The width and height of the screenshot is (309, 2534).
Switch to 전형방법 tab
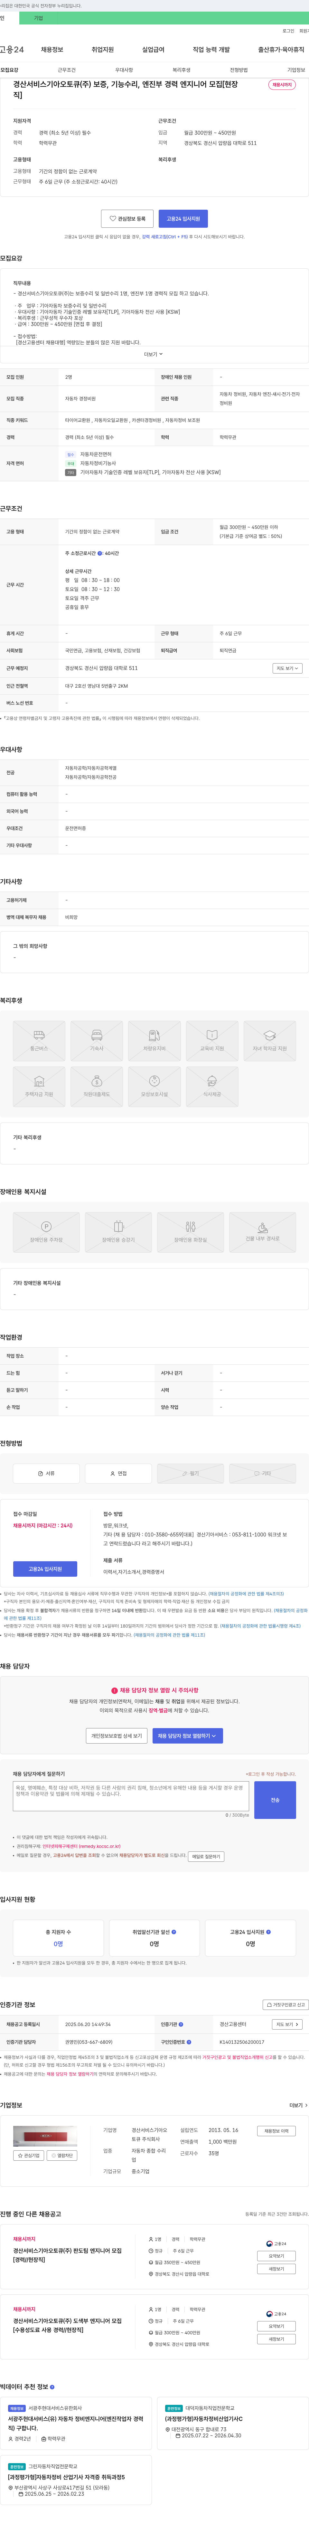click(x=239, y=70)
